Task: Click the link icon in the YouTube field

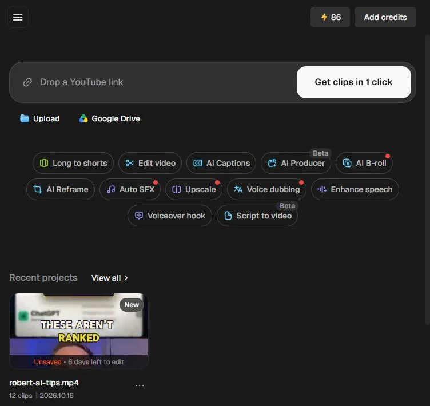Action: point(27,82)
